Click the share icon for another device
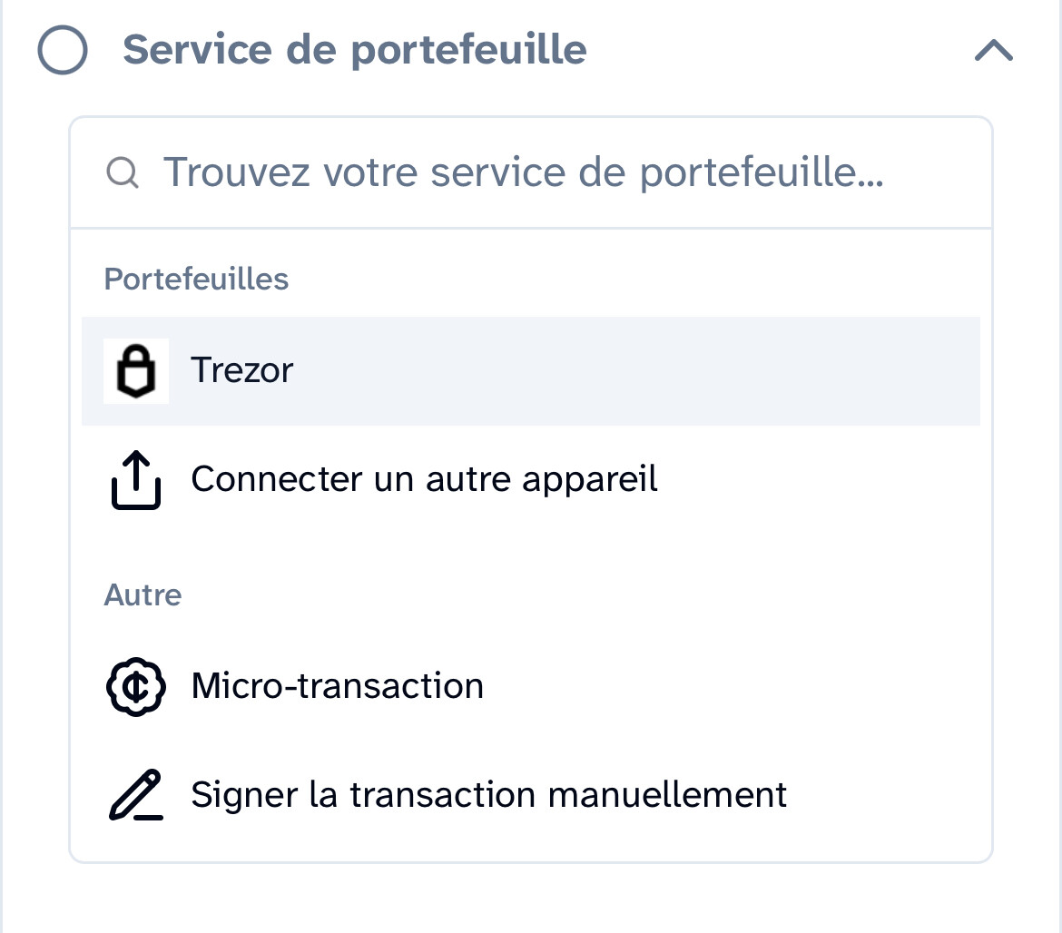 pyautogui.click(x=136, y=480)
